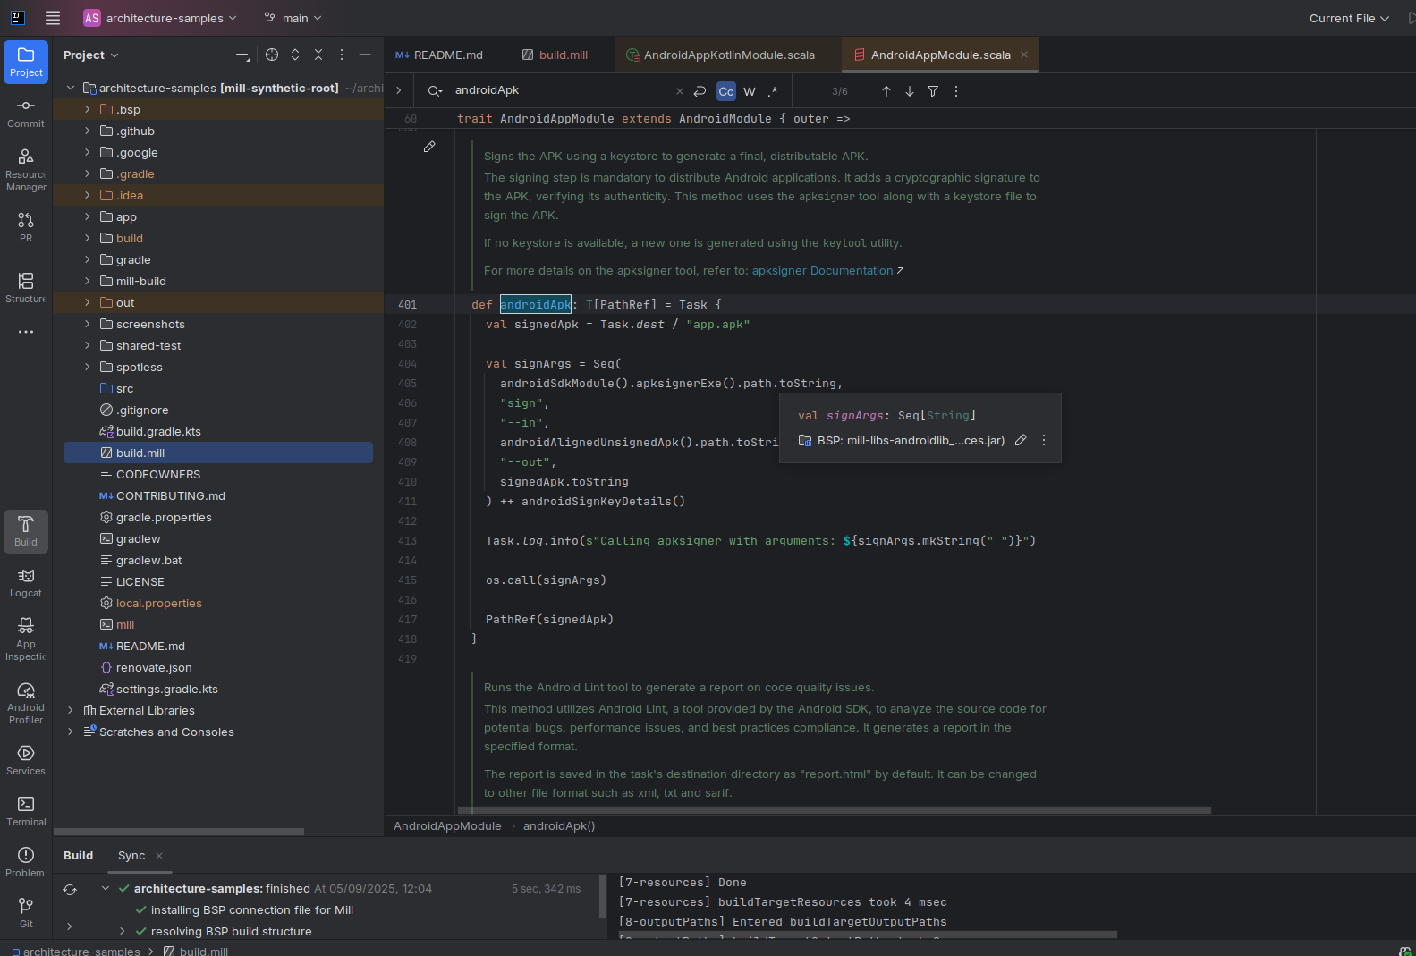Switch to AndroidAppKotlinModule.scala tab
This screenshot has width=1416, height=956.
[721, 55]
